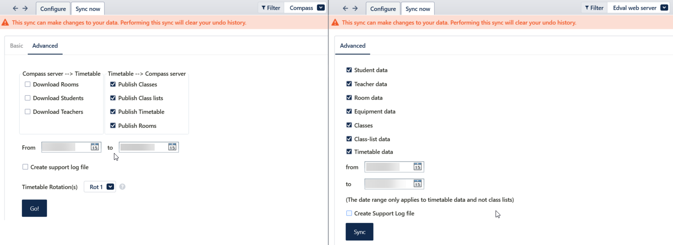Click the Compass From date field
Screen dimensions: 673x245
coord(71,147)
